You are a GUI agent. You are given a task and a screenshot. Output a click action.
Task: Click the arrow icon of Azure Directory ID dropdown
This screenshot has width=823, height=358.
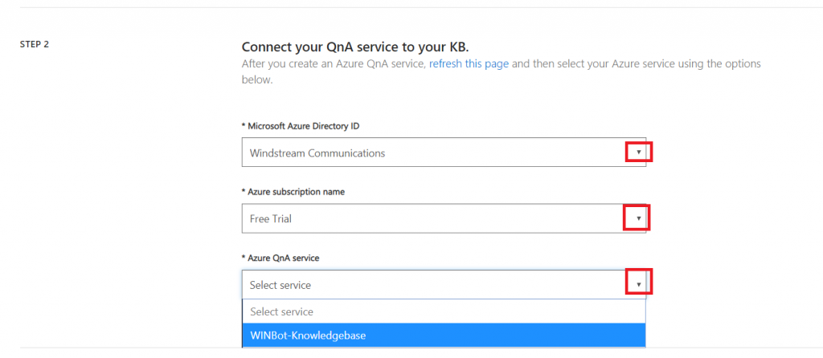(639, 152)
